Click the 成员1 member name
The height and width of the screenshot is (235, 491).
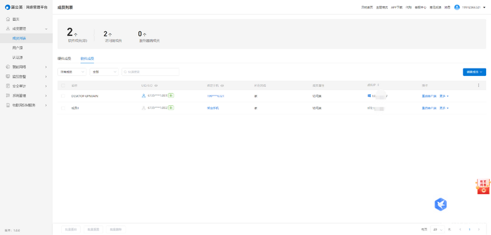(75, 108)
